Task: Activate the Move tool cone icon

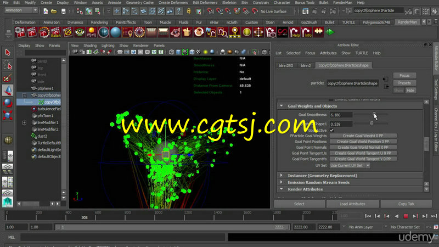Action: click(x=8, y=91)
